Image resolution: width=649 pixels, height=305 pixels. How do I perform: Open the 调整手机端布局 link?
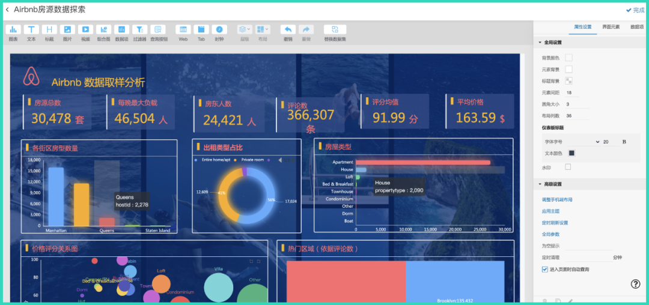[556, 199]
